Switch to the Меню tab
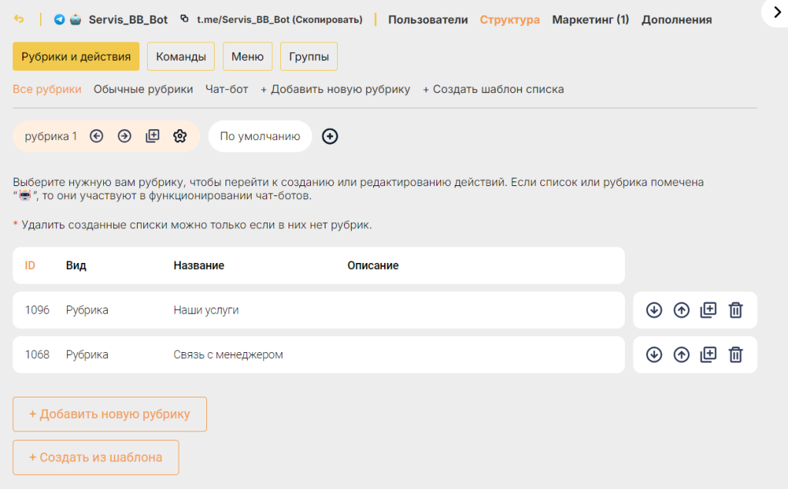 [247, 56]
